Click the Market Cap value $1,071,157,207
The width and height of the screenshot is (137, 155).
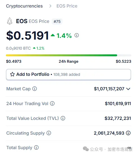click(x=109, y=89)
